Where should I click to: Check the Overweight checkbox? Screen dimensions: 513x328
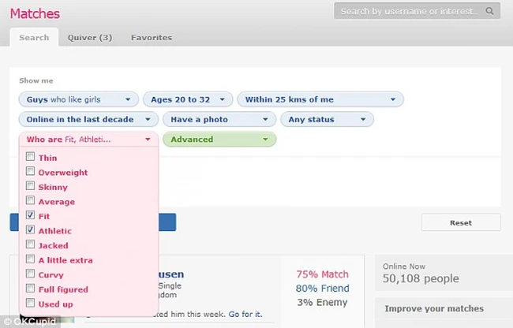point(30,172)
